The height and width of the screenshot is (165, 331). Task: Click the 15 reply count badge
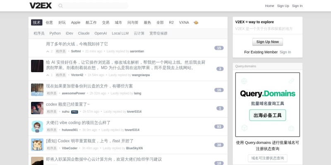[219, 48]
